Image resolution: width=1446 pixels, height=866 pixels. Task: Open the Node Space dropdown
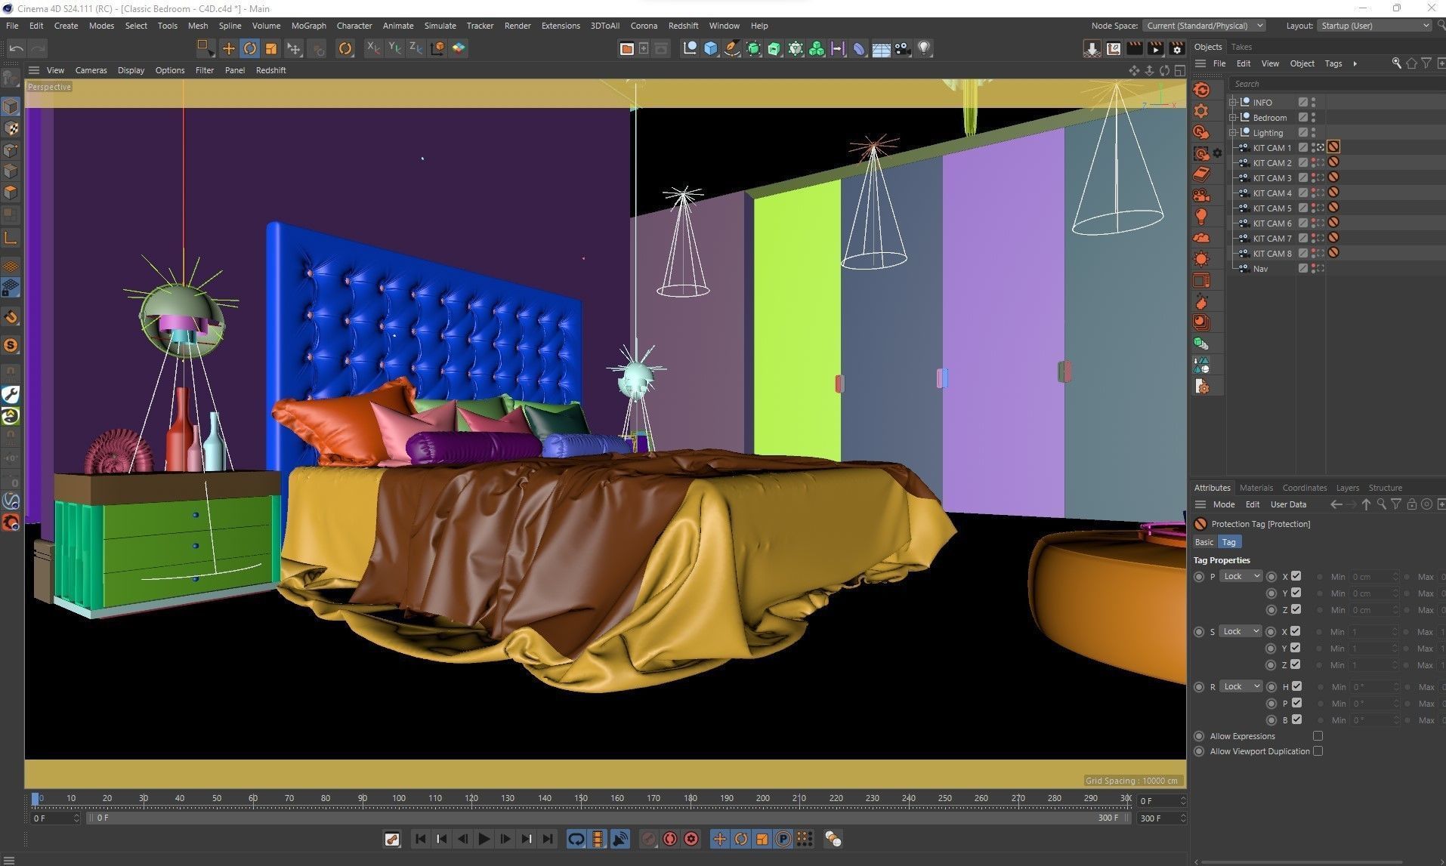pyautogui.click(x=1203, y=26)
